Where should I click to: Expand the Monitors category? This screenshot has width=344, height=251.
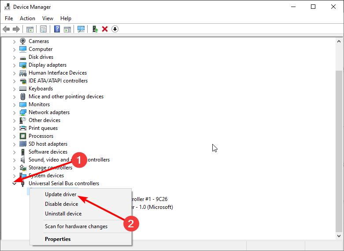pos(14,105)
